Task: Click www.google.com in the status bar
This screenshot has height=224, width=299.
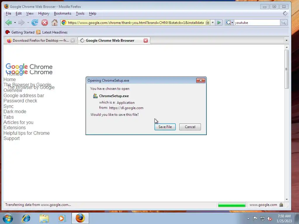Action: pyautogui.click(x=263, y=205)
